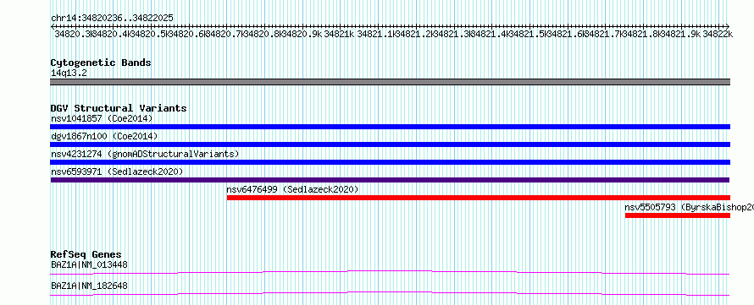Select the purple nsv6593971 variant bar
The image size is (754, 305).
tap(390, 180)
